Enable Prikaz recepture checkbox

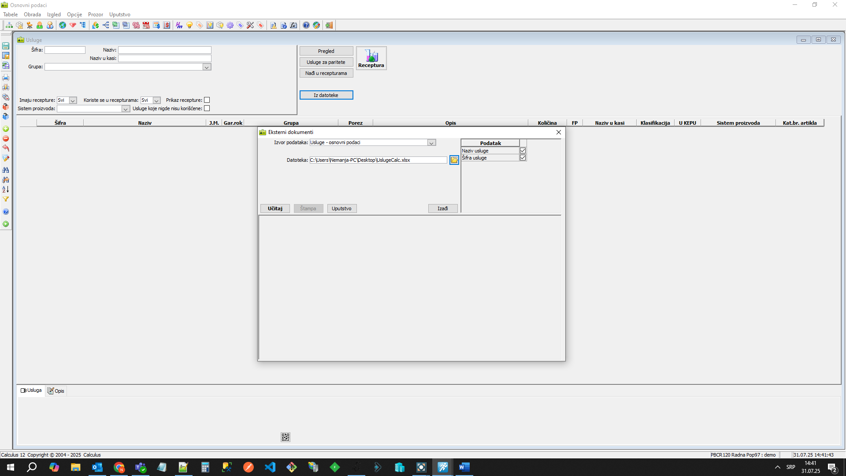point(207,100)
